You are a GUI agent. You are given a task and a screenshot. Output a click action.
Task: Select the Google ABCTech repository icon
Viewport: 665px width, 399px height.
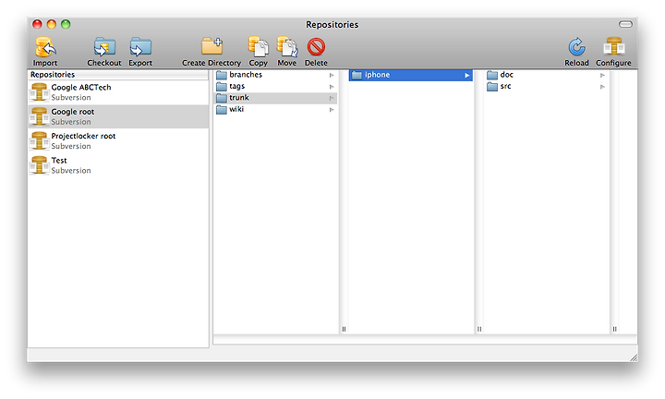coord(39,92)
